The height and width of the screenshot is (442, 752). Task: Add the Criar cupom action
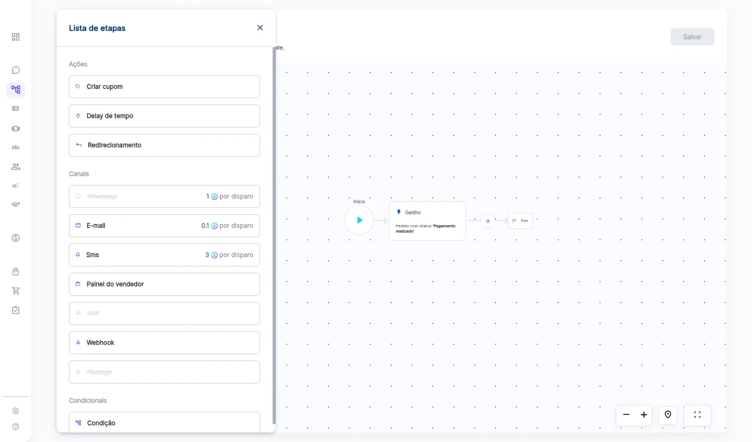164,87
